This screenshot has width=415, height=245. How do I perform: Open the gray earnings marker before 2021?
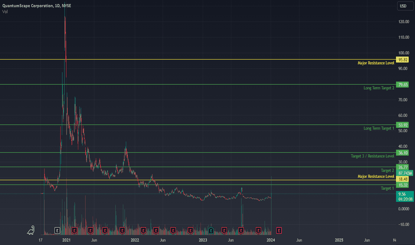click(x=57, y=230)
